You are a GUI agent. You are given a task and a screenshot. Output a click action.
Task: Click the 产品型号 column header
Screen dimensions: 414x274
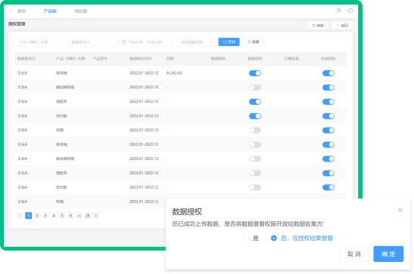(100, 58)
